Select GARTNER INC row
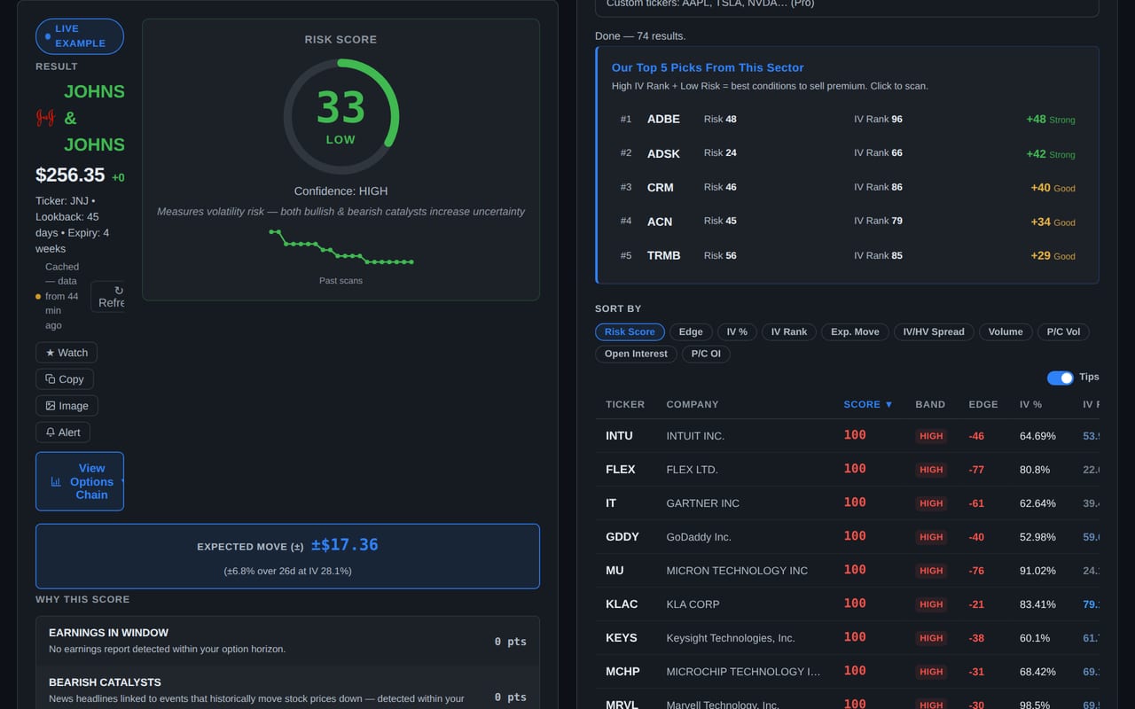 pos(847,503)
